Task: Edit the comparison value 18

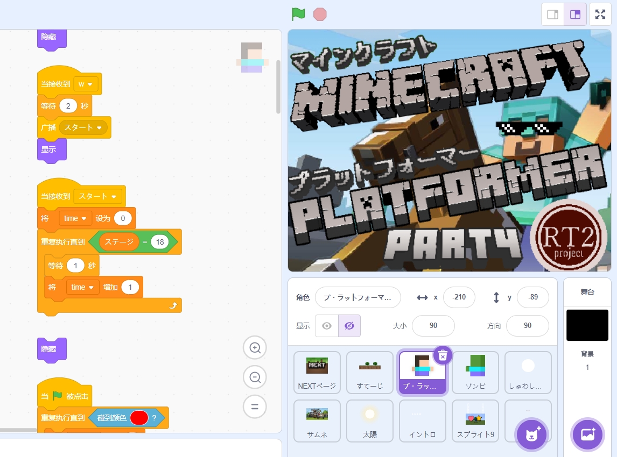Action: pyautogui.click(x=160, y=242)
